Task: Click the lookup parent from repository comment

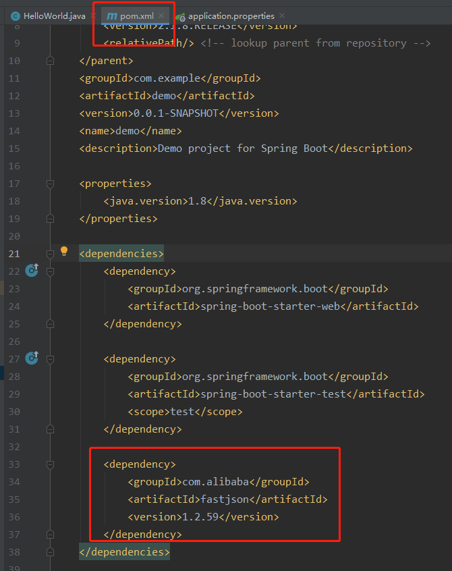Action: click(x=316, y=43)
